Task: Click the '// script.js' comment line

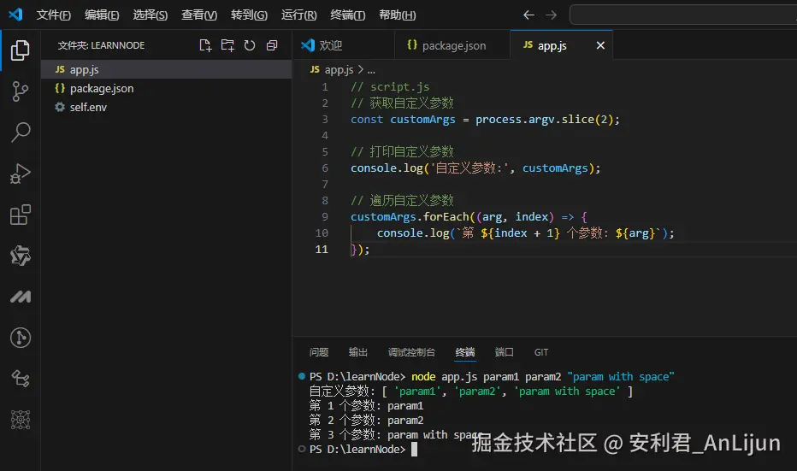Action: pyautogui.click(x=390, y=87)
